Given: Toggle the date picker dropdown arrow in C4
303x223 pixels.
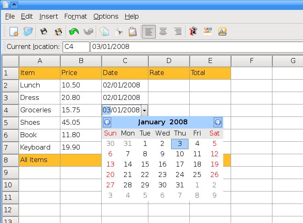Looking at the screenshot, I should (x=145, y=110).
